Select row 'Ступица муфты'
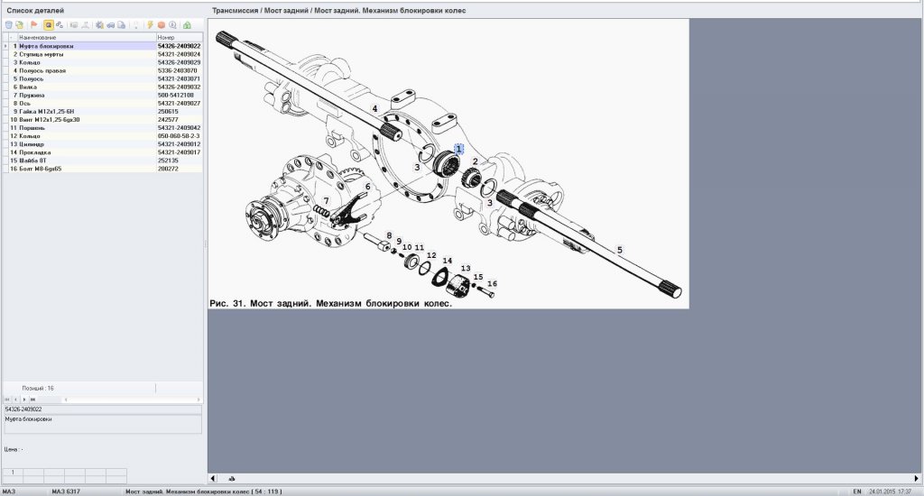Viewport: 924px width, 496px height. coord(103,54)
